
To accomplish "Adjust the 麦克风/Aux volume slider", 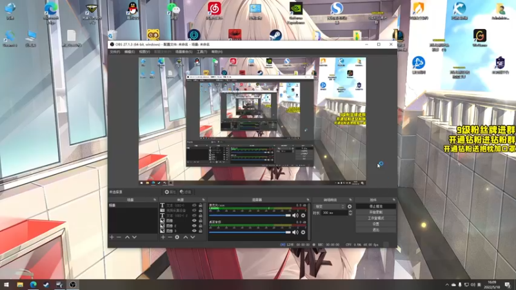I will pyautogui.click(x=250, y=215).
